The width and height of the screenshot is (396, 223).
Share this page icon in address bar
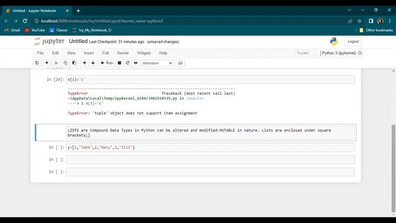point(350,21)
